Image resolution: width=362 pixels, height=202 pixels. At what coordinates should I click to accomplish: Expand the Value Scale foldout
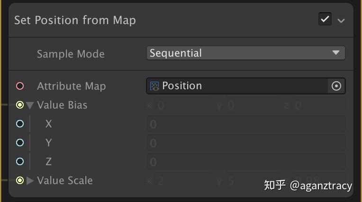pyautogui.click(x=30, y=180)
